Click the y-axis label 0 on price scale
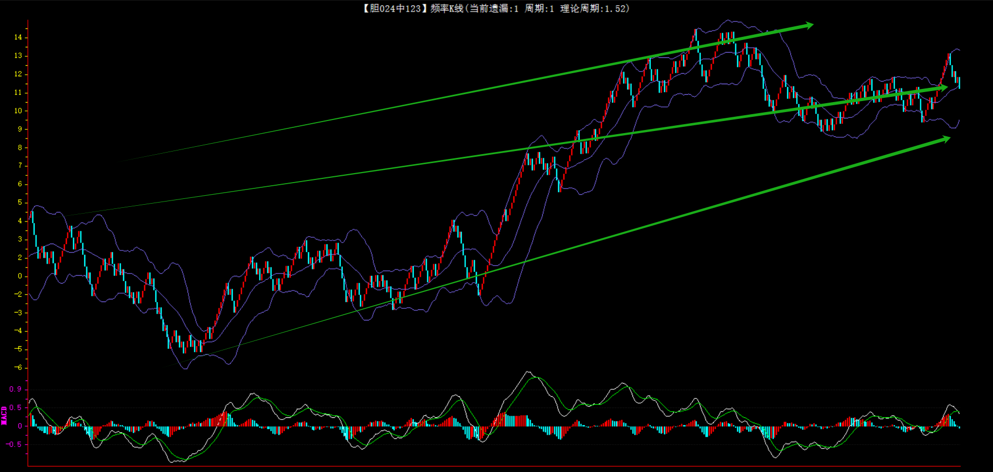This screenshot has width=993, height=472. coord(20,276)
